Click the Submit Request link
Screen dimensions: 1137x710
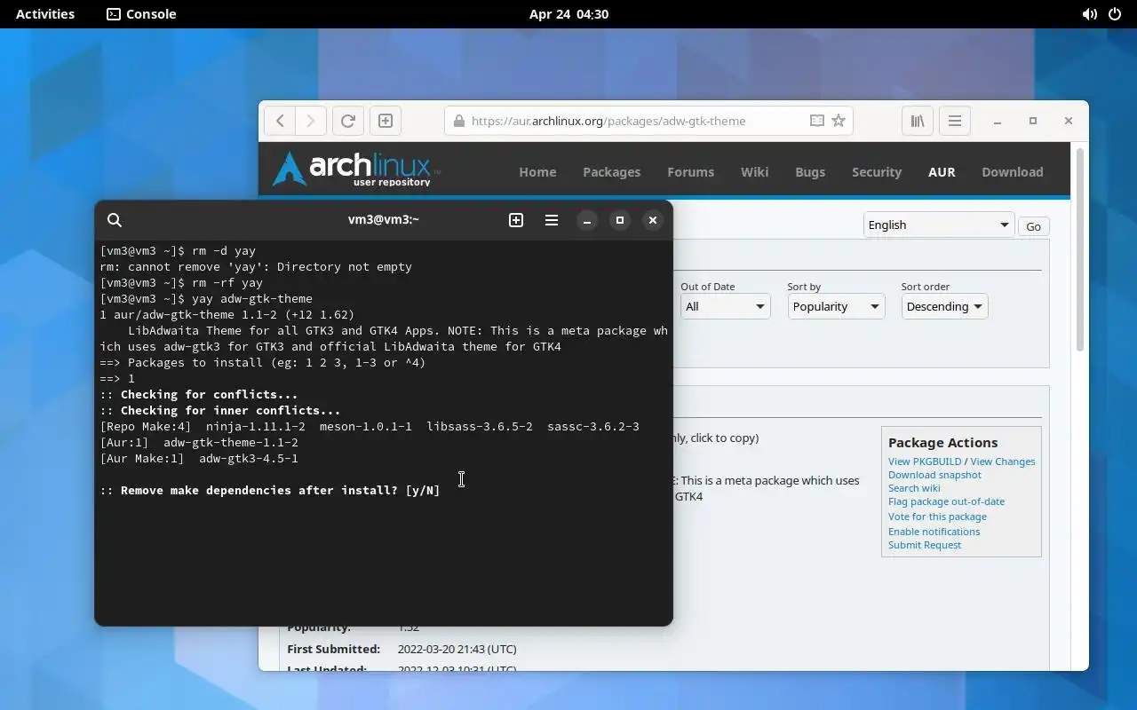point(925,545)
